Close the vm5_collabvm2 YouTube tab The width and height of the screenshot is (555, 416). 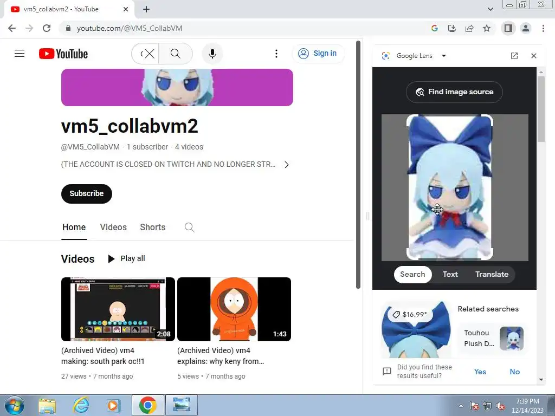(x=126, y=9)
